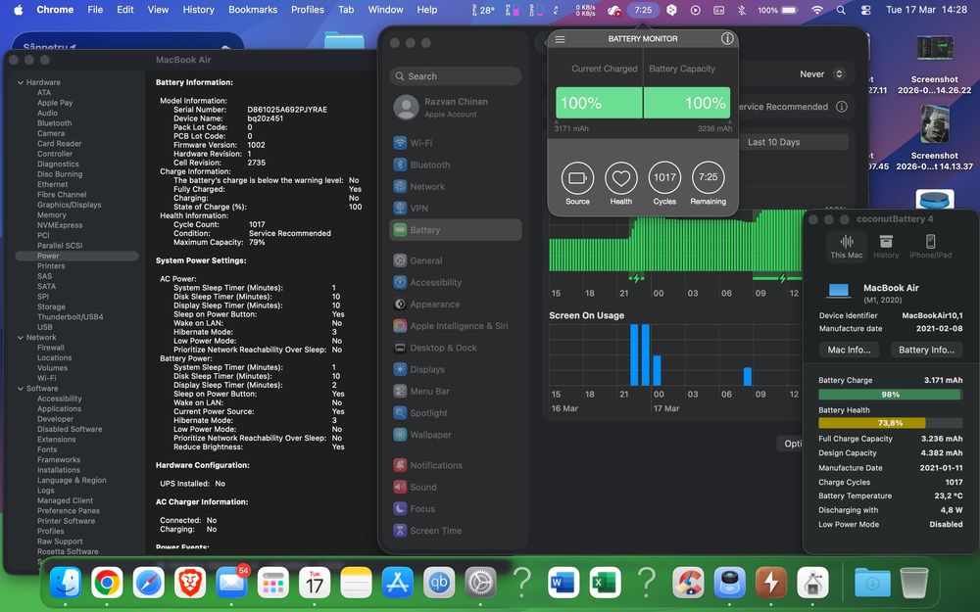980x612 pixels.
Task: Collapse the Network section in System Information
Action: pyautogui.click(x=20, y=337)
